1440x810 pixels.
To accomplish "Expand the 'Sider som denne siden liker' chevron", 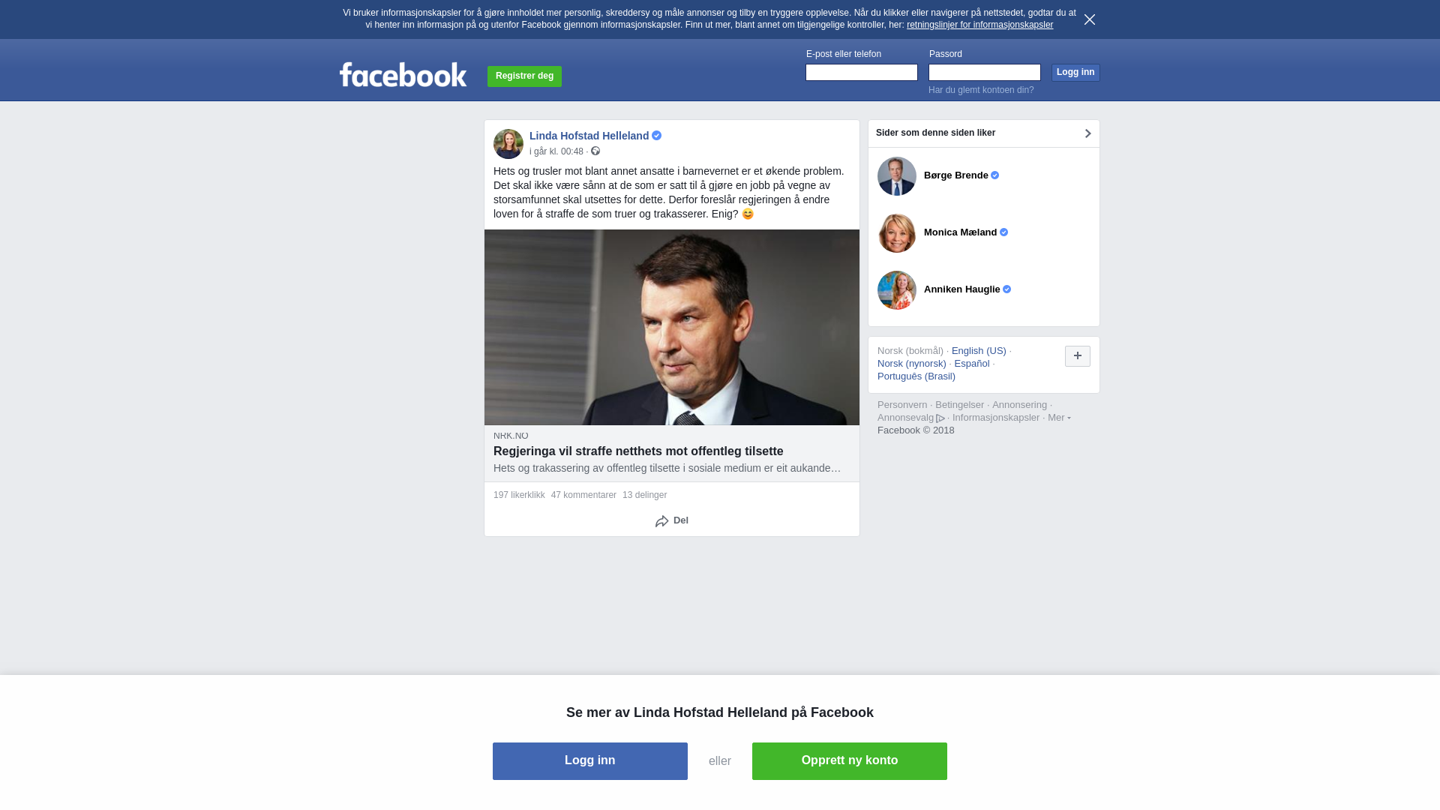I will pos(1087,133).
